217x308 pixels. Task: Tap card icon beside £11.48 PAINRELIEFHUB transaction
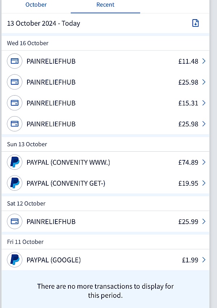(14, 61)
